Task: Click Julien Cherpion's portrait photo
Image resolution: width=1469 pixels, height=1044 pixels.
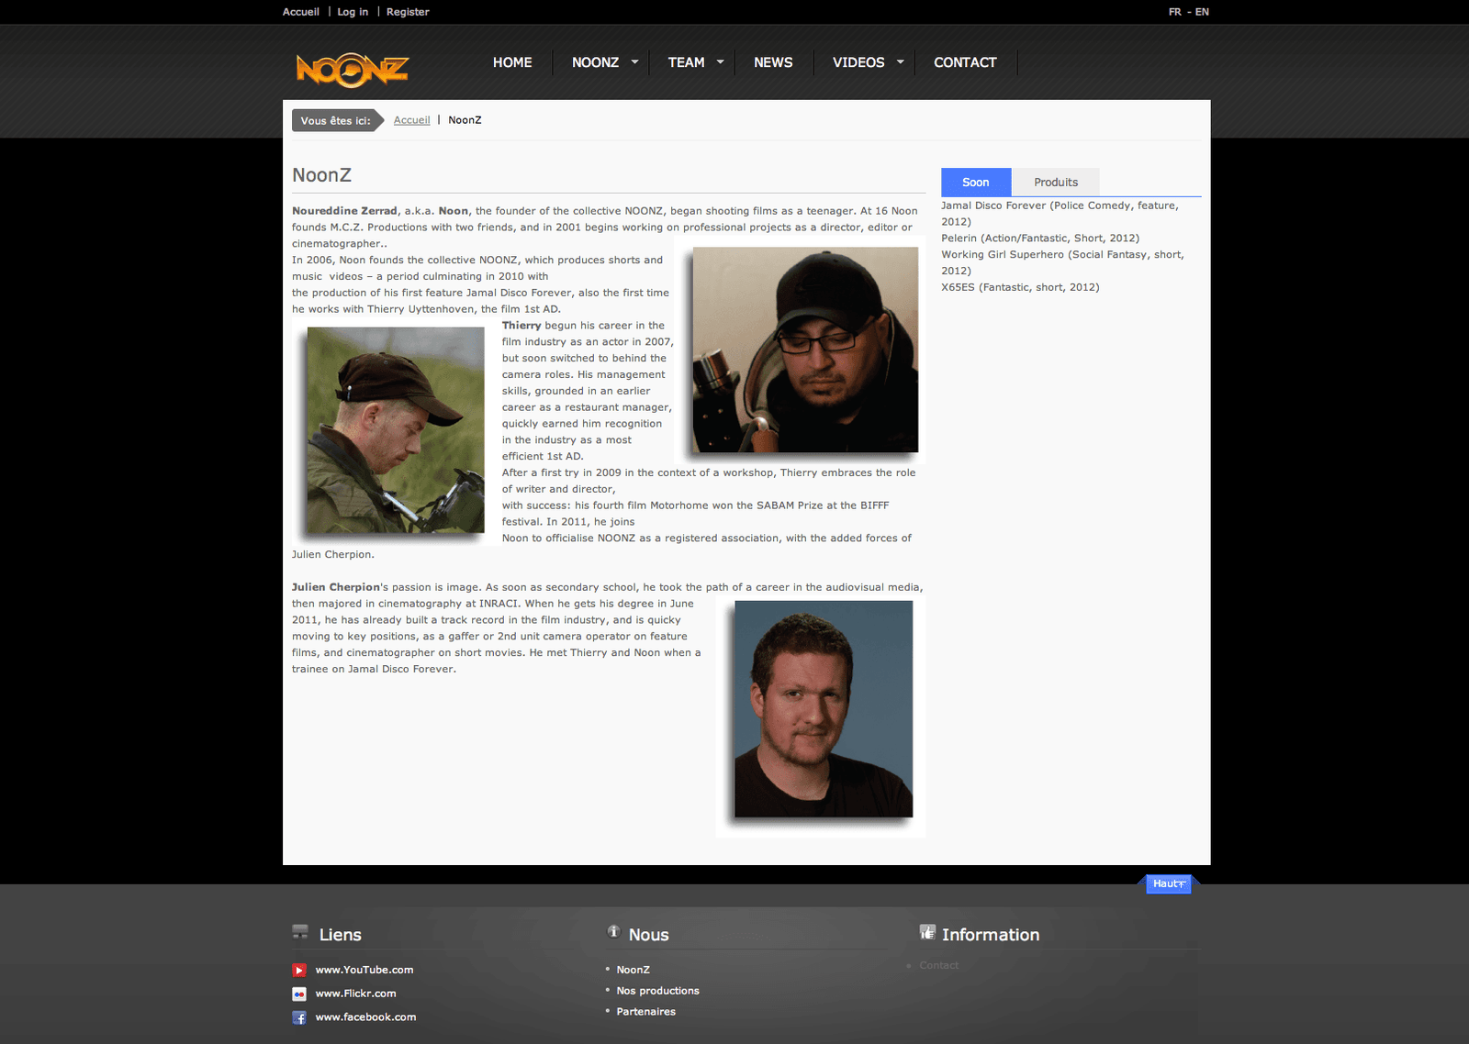Action: click(x=824, y=709)
